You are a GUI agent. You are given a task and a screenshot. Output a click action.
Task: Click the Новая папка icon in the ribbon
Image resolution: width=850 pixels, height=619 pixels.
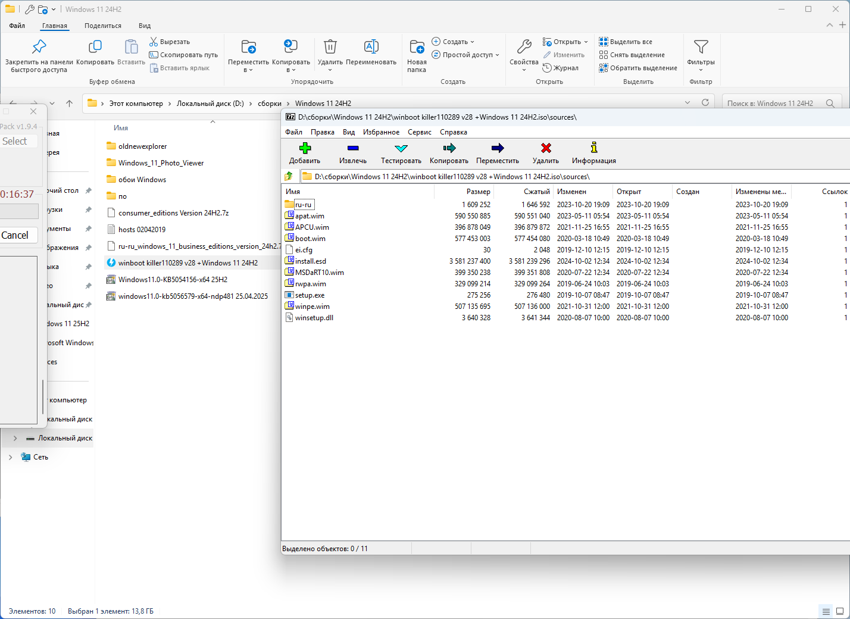(x=417, y=47)
